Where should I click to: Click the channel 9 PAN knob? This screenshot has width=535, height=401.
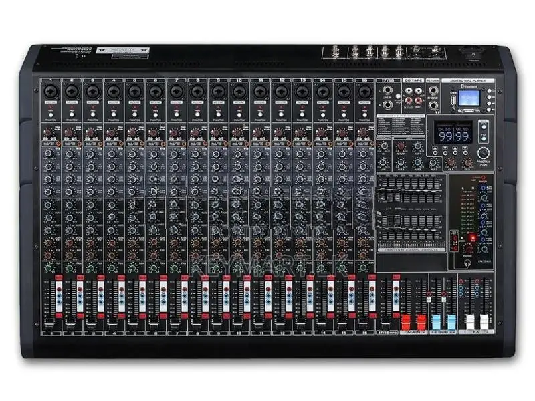click(x=215, y=269)
